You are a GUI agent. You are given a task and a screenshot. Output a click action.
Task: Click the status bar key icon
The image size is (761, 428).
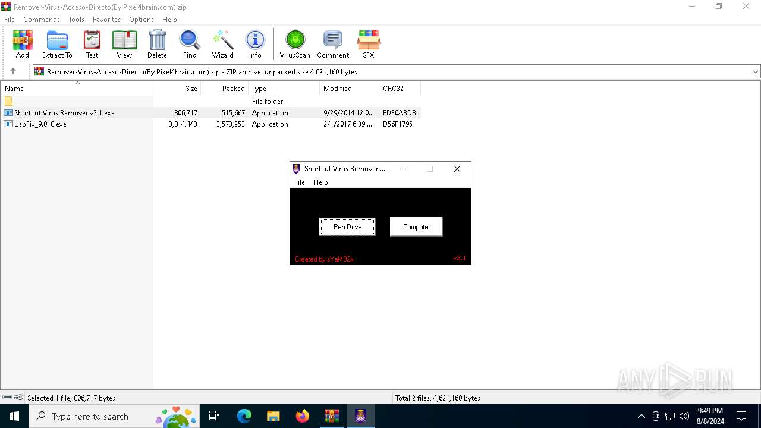tap(18, 397)
